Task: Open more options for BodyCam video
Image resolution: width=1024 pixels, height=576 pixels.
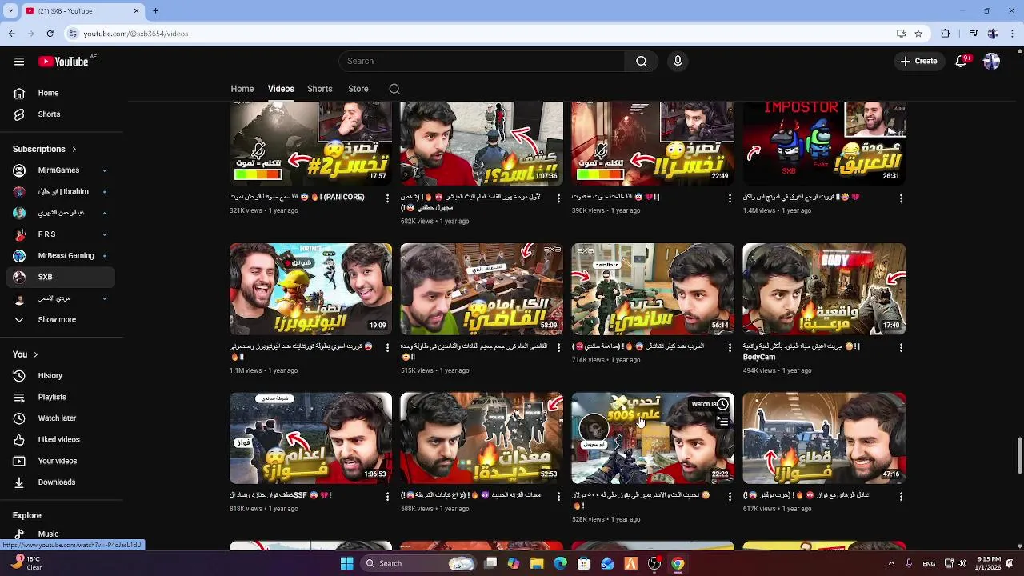Action: pos(901,347)
